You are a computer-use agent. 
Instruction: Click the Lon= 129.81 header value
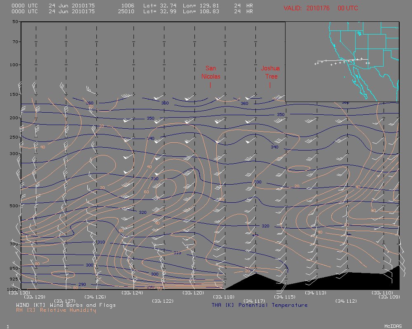201,5
